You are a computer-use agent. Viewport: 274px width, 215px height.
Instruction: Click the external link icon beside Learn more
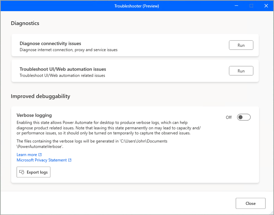39,154
